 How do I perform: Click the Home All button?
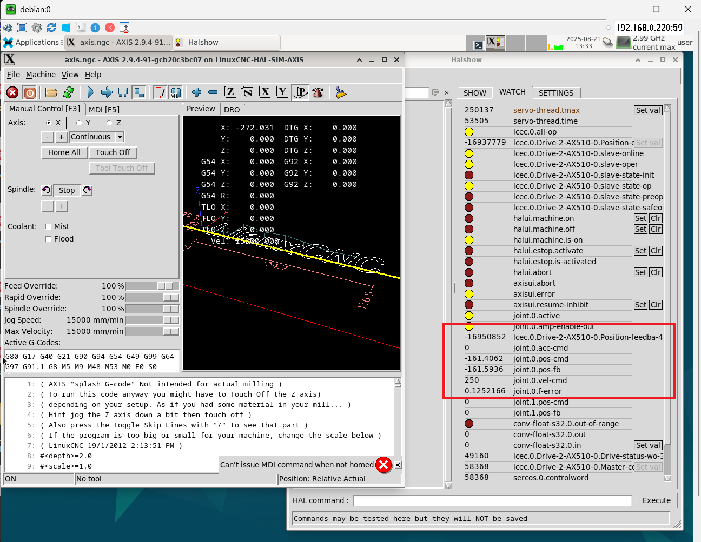[64, 152]
